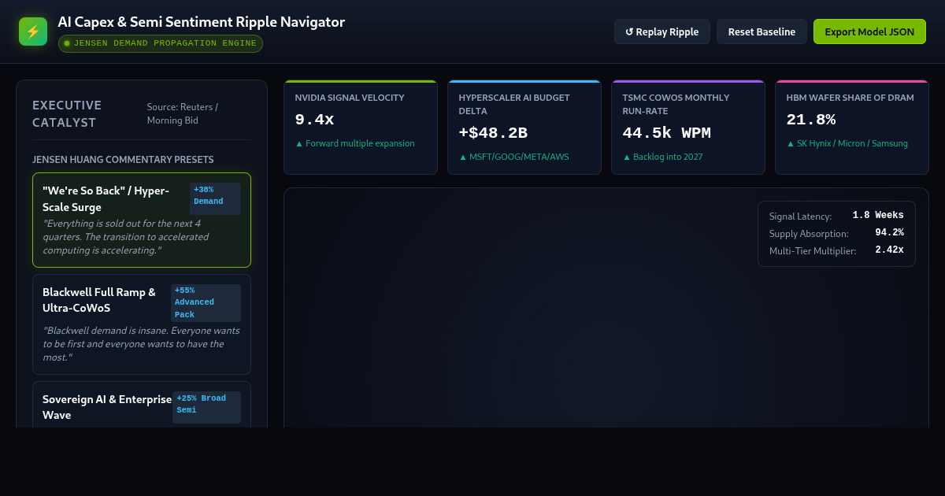Click the "Everything is sold out" quote
945x496 pixels.
(x=126, y=237)
